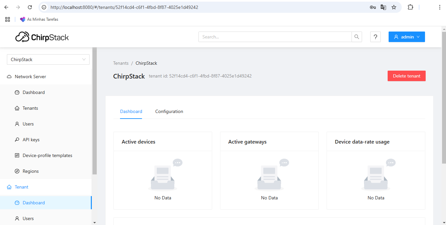Click the sidebar scroll down arrow
Image resolution: width=446 pixels, height=225 pixels.
[x=94, y=222]
